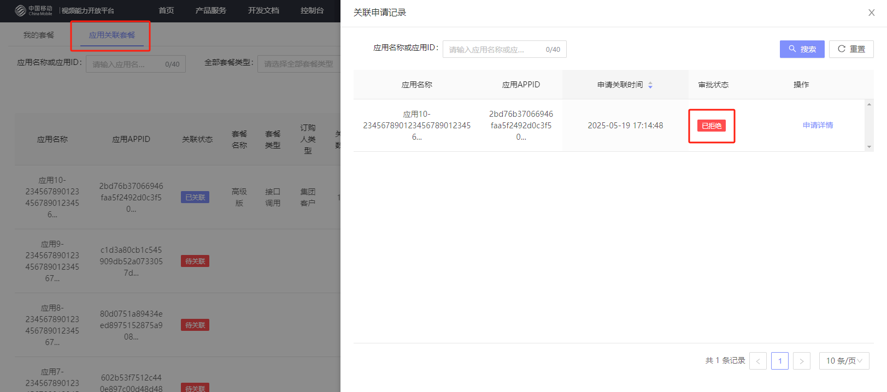Image resolution: width=887 pixels, height=392 pixels.
Task: Open the 产品服务 menu
Action: coord(211,10)
